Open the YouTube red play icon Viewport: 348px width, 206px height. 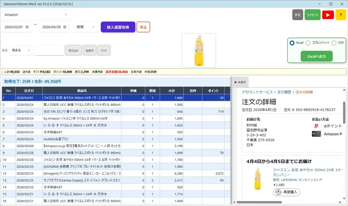pos(328,15)
